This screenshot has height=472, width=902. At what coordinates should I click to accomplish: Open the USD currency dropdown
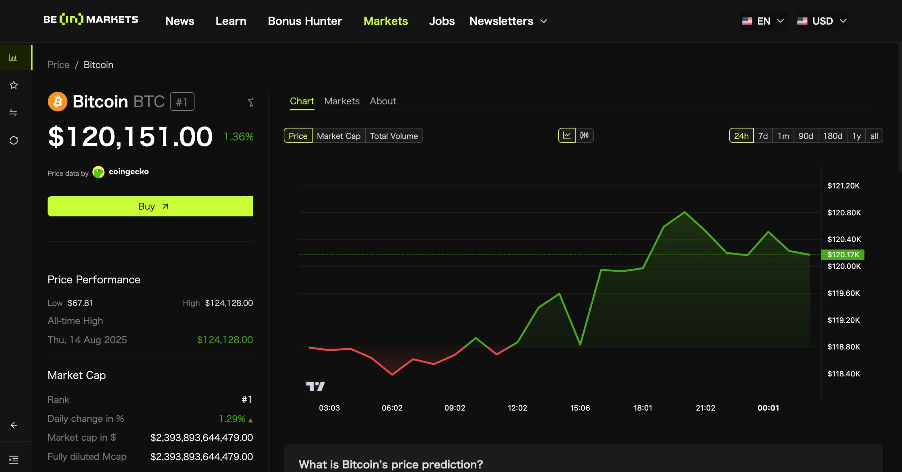822,21
